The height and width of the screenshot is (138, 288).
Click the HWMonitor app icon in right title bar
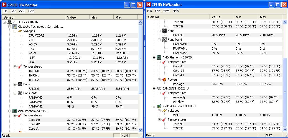(149, 5)
